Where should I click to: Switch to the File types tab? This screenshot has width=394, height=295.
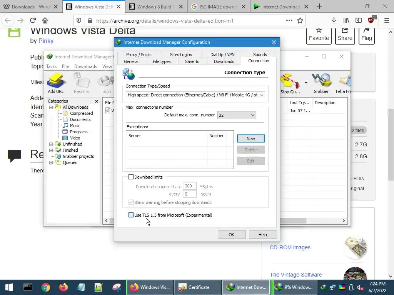point(162,61)
